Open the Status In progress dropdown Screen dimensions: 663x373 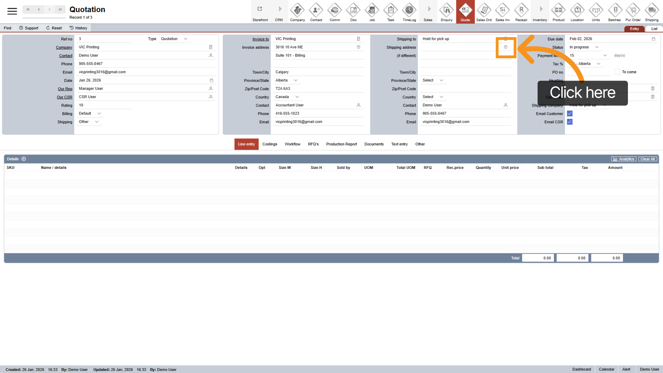pos(584,47)
